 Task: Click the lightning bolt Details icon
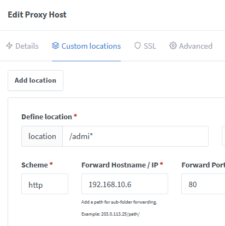point(9,46)
